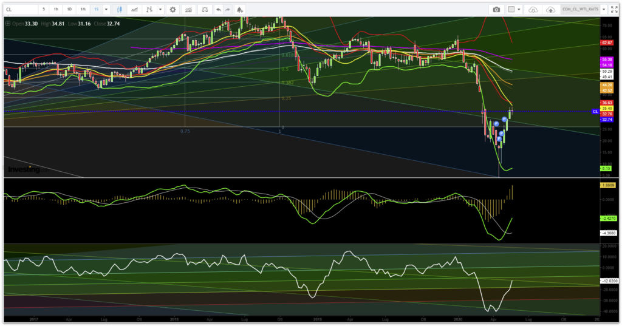Redo the last chart action
Image resolution: width=622 pixels, height=326 pixels.
228,10
